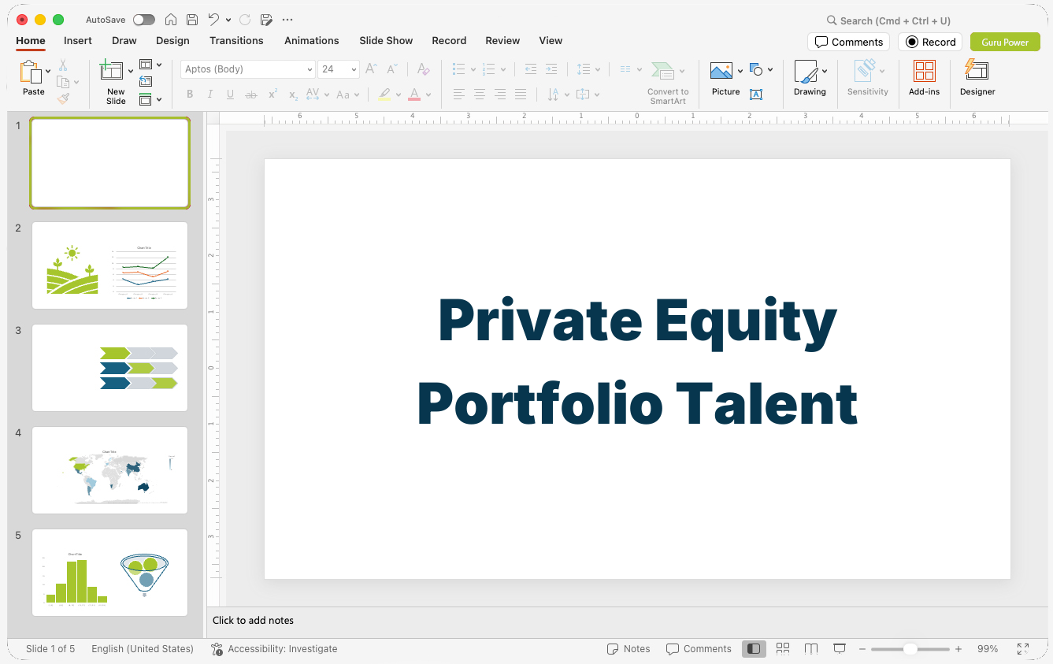Switch to the Design tab

click(x=172, y=40)
